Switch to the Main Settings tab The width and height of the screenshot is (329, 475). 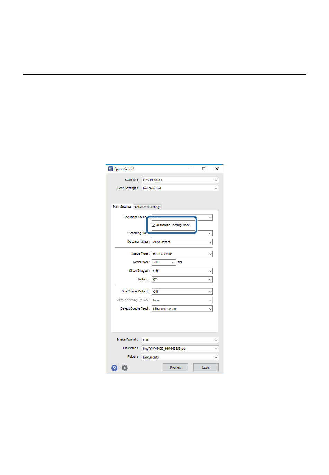point(122,207)
